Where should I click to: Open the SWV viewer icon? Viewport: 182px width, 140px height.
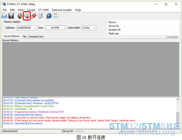click(56, 16)
